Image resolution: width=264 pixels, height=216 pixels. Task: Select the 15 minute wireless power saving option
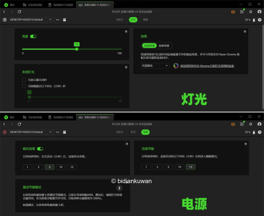(x=191, y=167)
